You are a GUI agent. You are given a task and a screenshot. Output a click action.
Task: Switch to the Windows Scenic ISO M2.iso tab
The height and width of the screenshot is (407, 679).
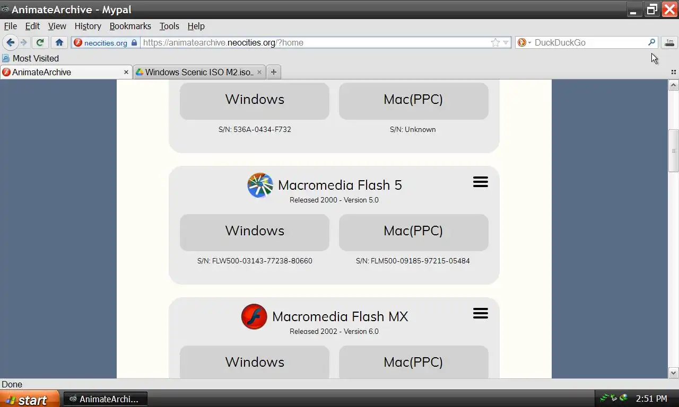199,72
